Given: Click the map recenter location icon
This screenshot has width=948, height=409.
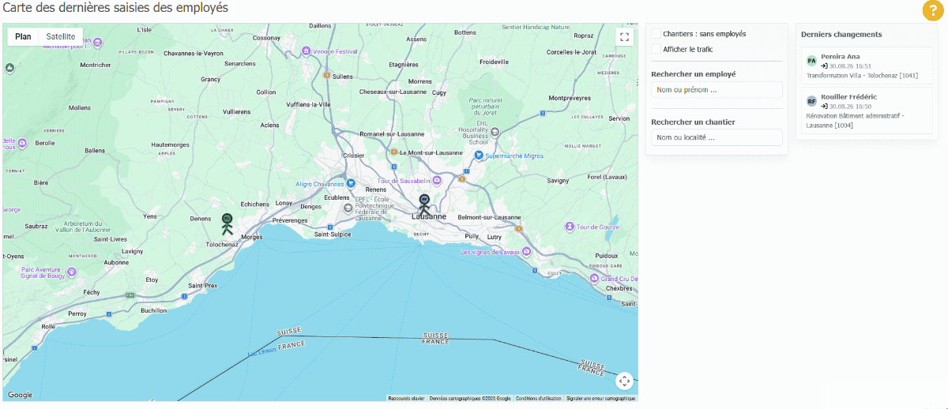Looking at the screenshot, I should click(624, 381).
